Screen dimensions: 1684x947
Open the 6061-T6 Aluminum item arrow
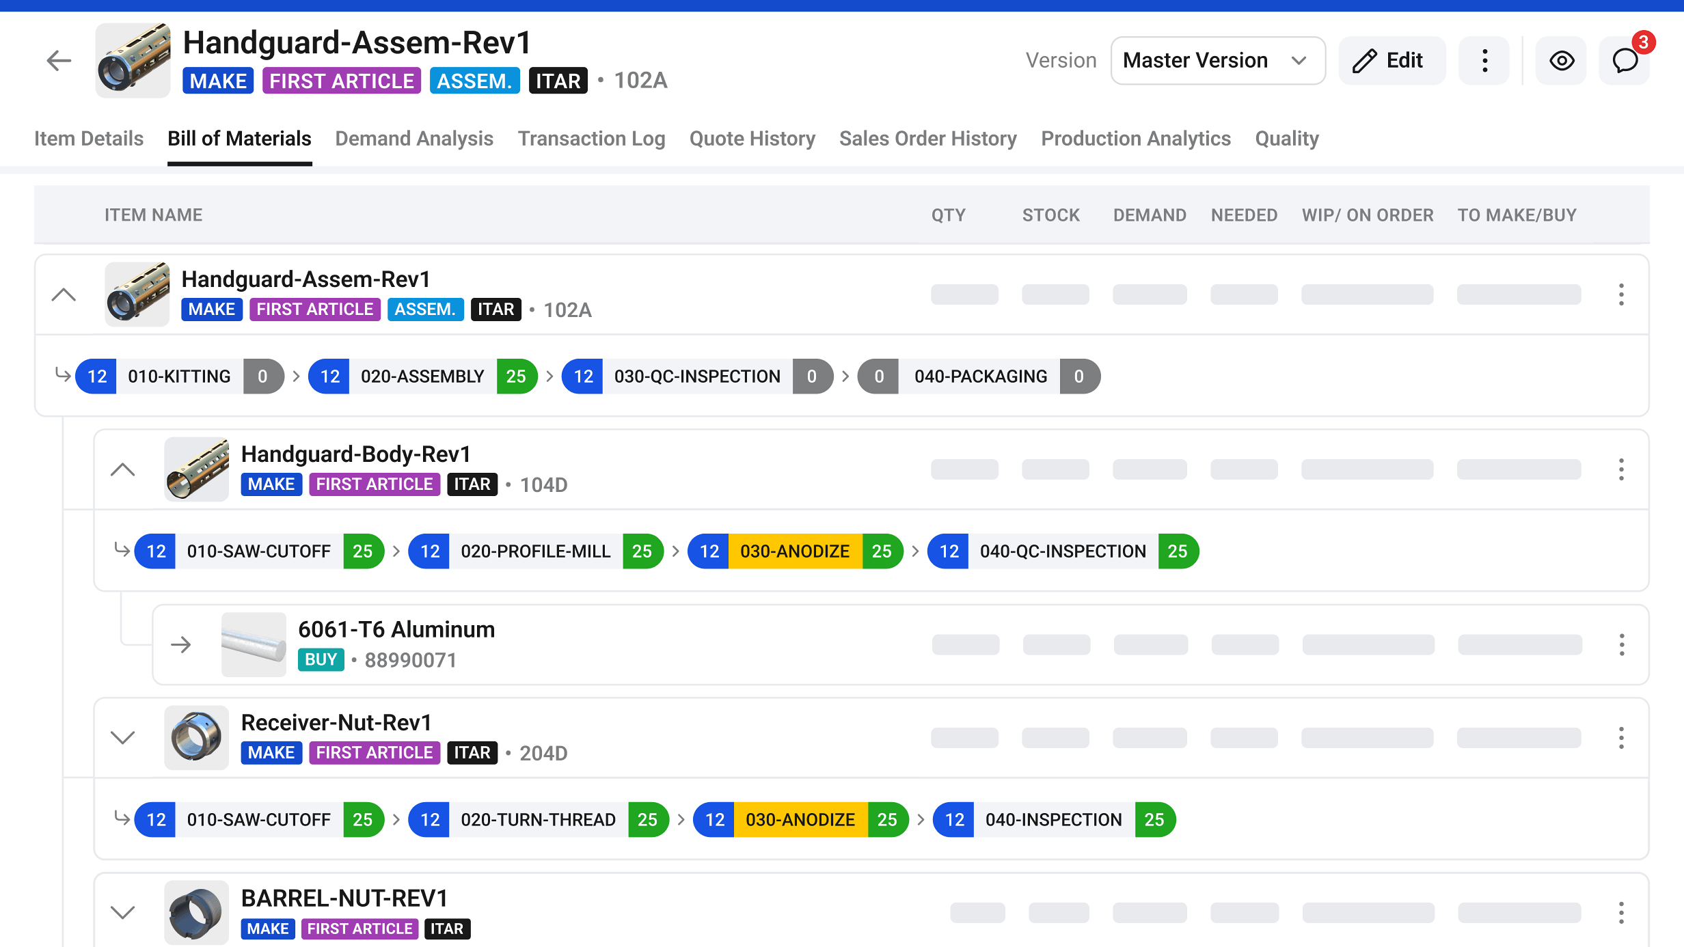point(181,644)
